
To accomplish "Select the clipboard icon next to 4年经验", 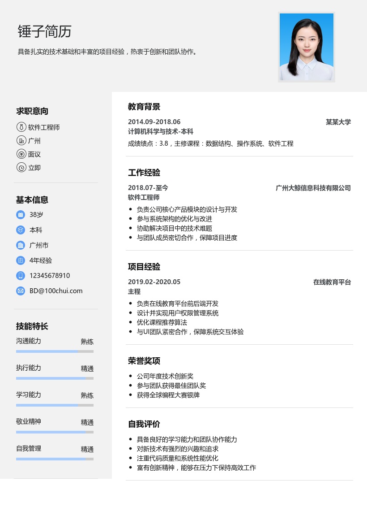I will click(21, 260).
